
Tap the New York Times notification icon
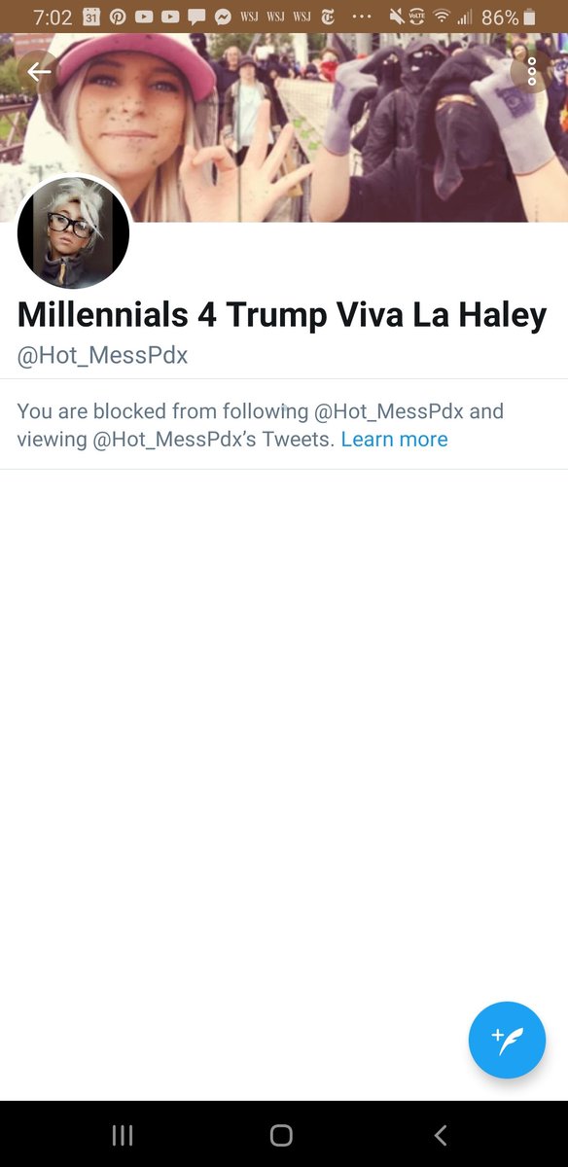328,17
